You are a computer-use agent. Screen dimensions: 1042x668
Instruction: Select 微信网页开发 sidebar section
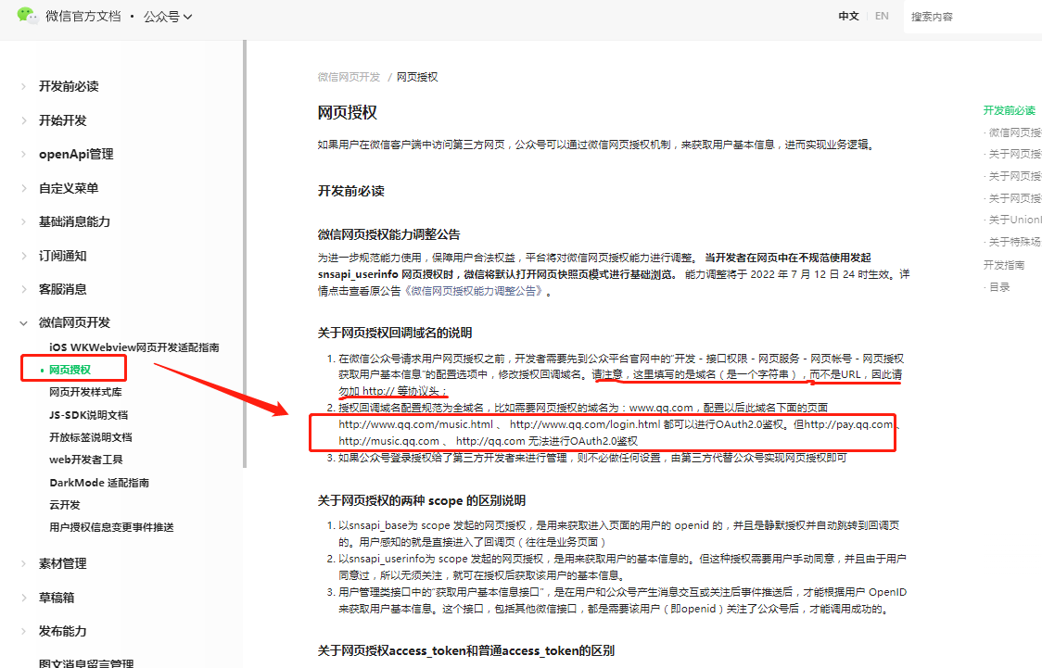tap(74, 322)
